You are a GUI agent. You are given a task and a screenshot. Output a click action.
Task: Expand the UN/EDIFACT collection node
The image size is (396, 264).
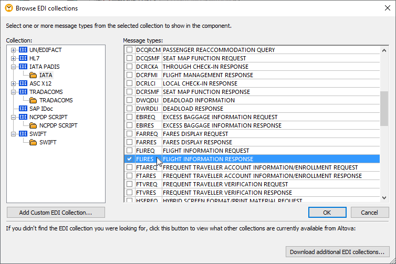[x=14, y=50]
